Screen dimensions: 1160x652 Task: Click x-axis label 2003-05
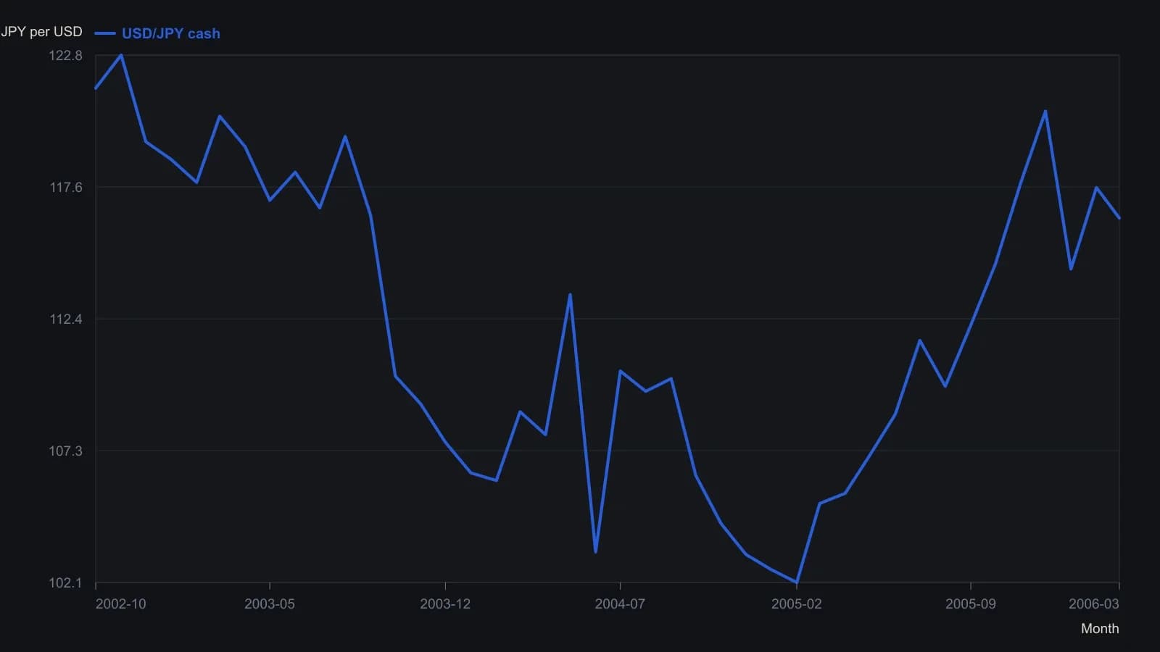click(x=270, y=604)
